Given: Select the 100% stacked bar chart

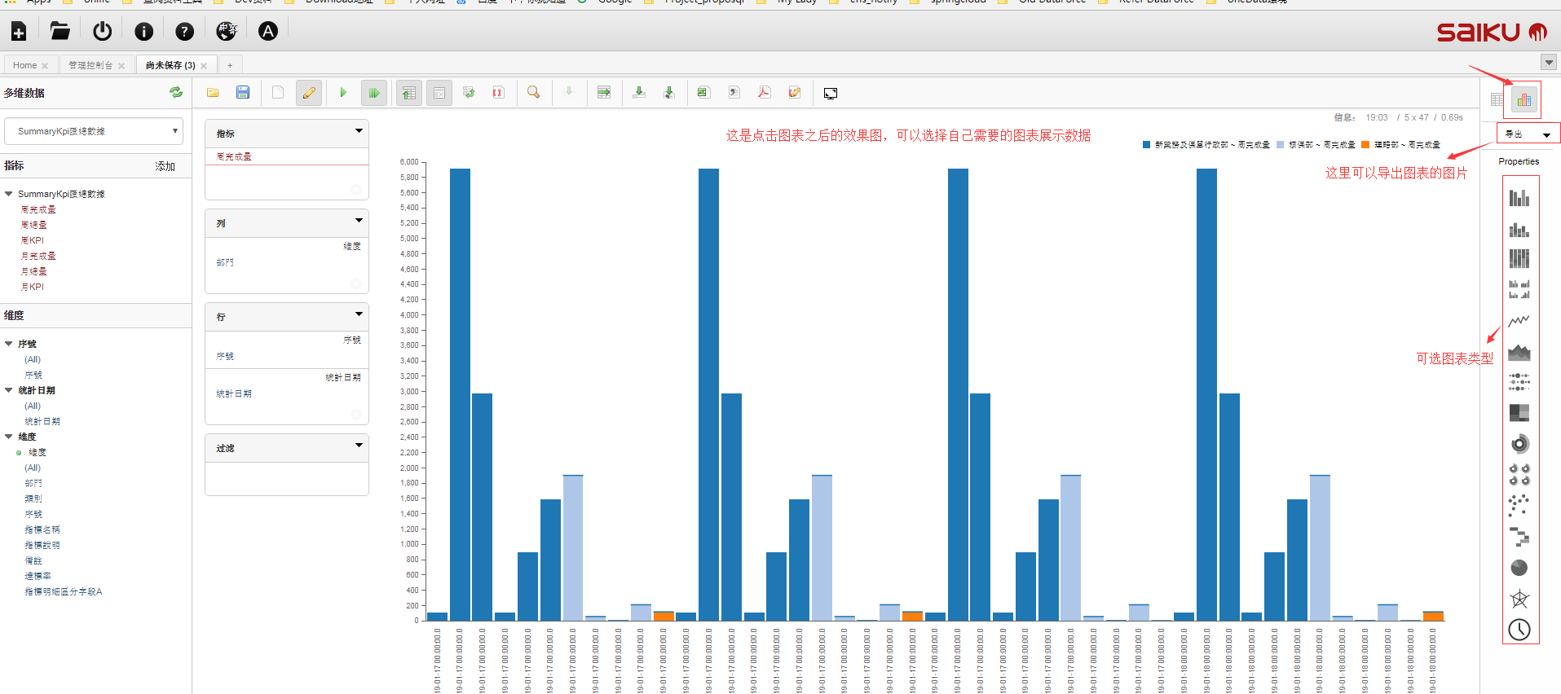Looking at the screenshot, I should [x=1519, y=259].
